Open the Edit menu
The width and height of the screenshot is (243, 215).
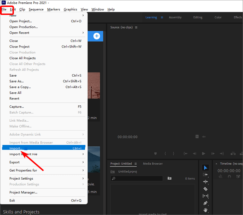click(13, 9)
